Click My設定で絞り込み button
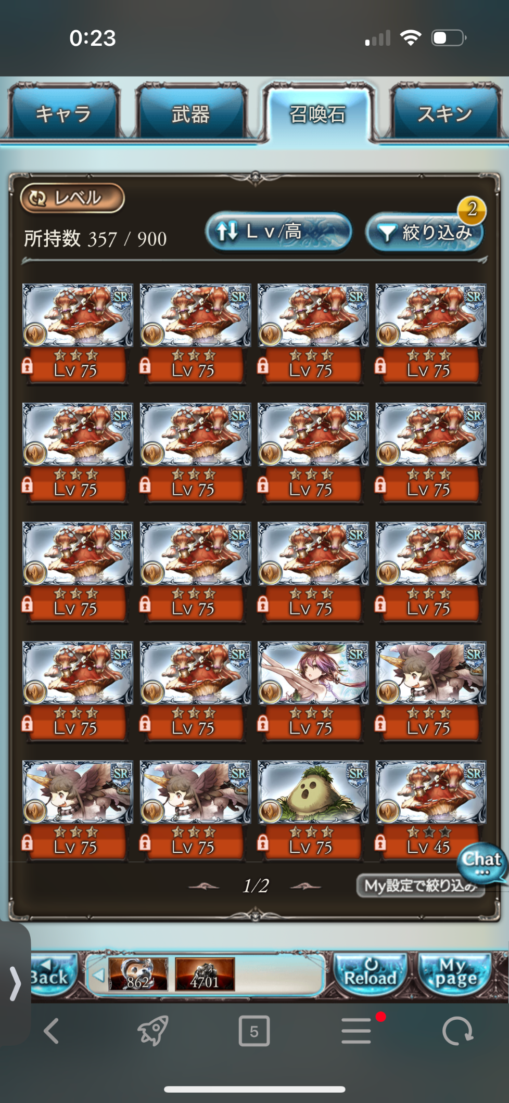Image resolution: width=509 pixels, height=1103 pixels. (x=421, y=886)
